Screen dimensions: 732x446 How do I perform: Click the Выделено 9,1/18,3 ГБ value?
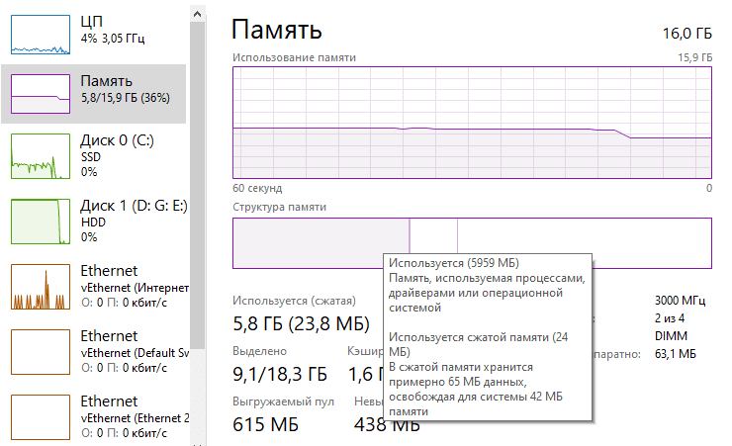(x=279, y=375)
